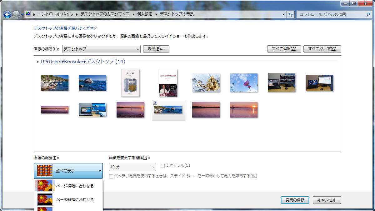The width and height of the screenshot is (375, 211).
Task: Collapse the D:¥Users¥Kensuke¥デスクトップ group triangle
Action: click(38, 62)
